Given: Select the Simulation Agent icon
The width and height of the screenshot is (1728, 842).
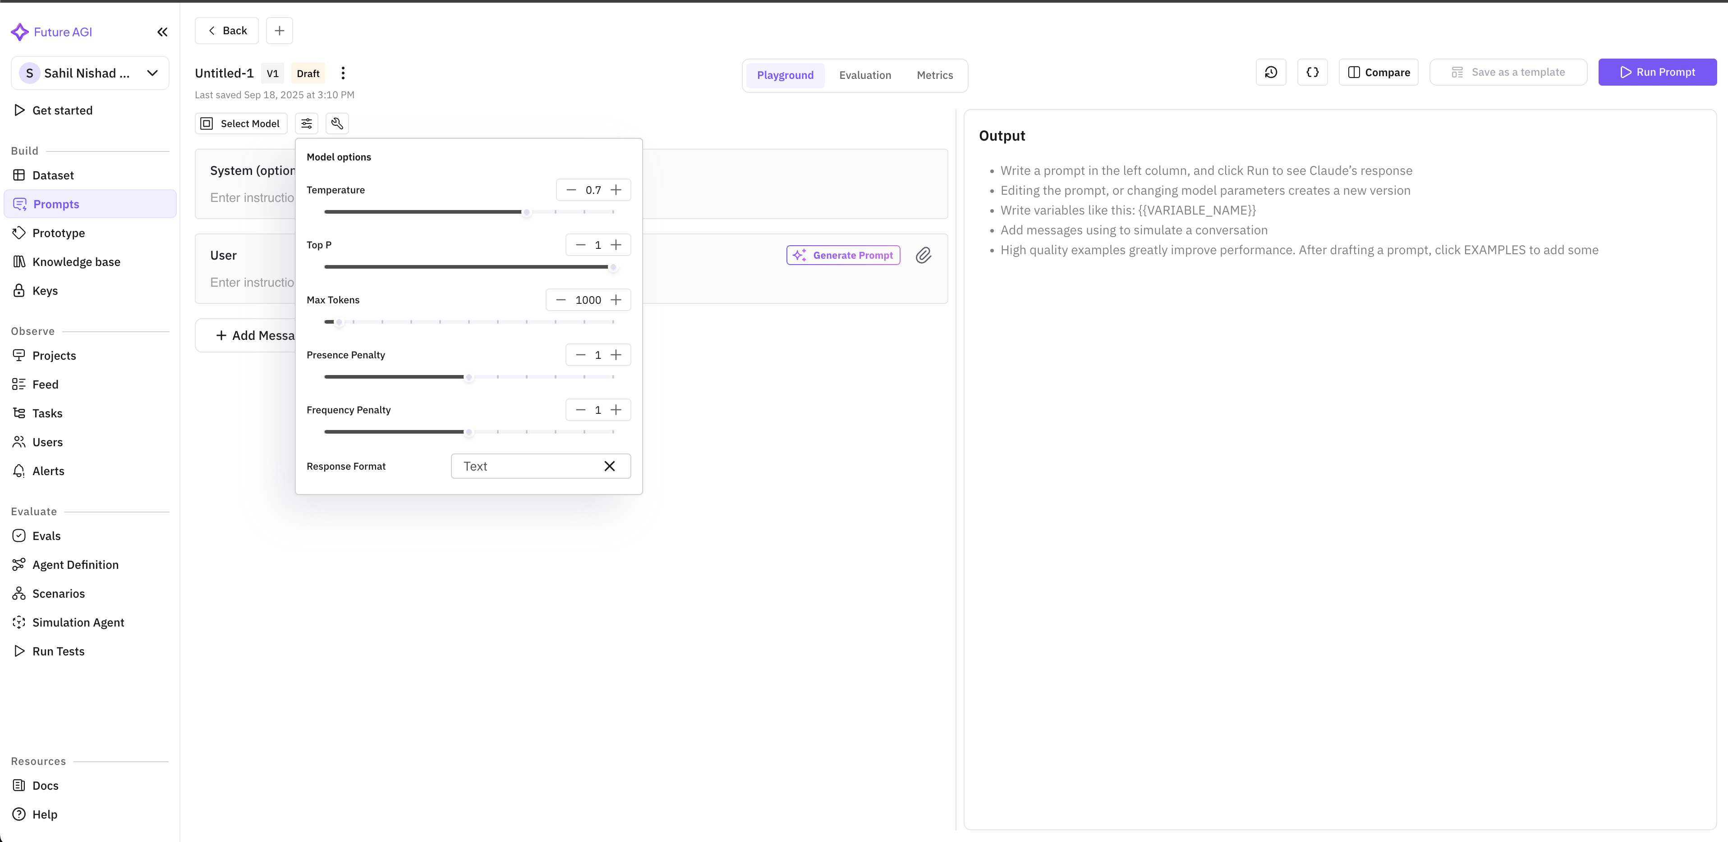Looking at the screenshot, I should pyautogui.click(x=19, y=622).
